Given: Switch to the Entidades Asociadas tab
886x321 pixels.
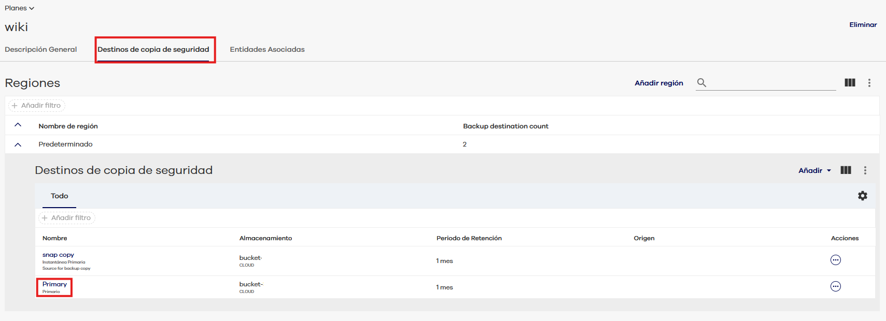Looking at the screenshot, I should [267, 50].
